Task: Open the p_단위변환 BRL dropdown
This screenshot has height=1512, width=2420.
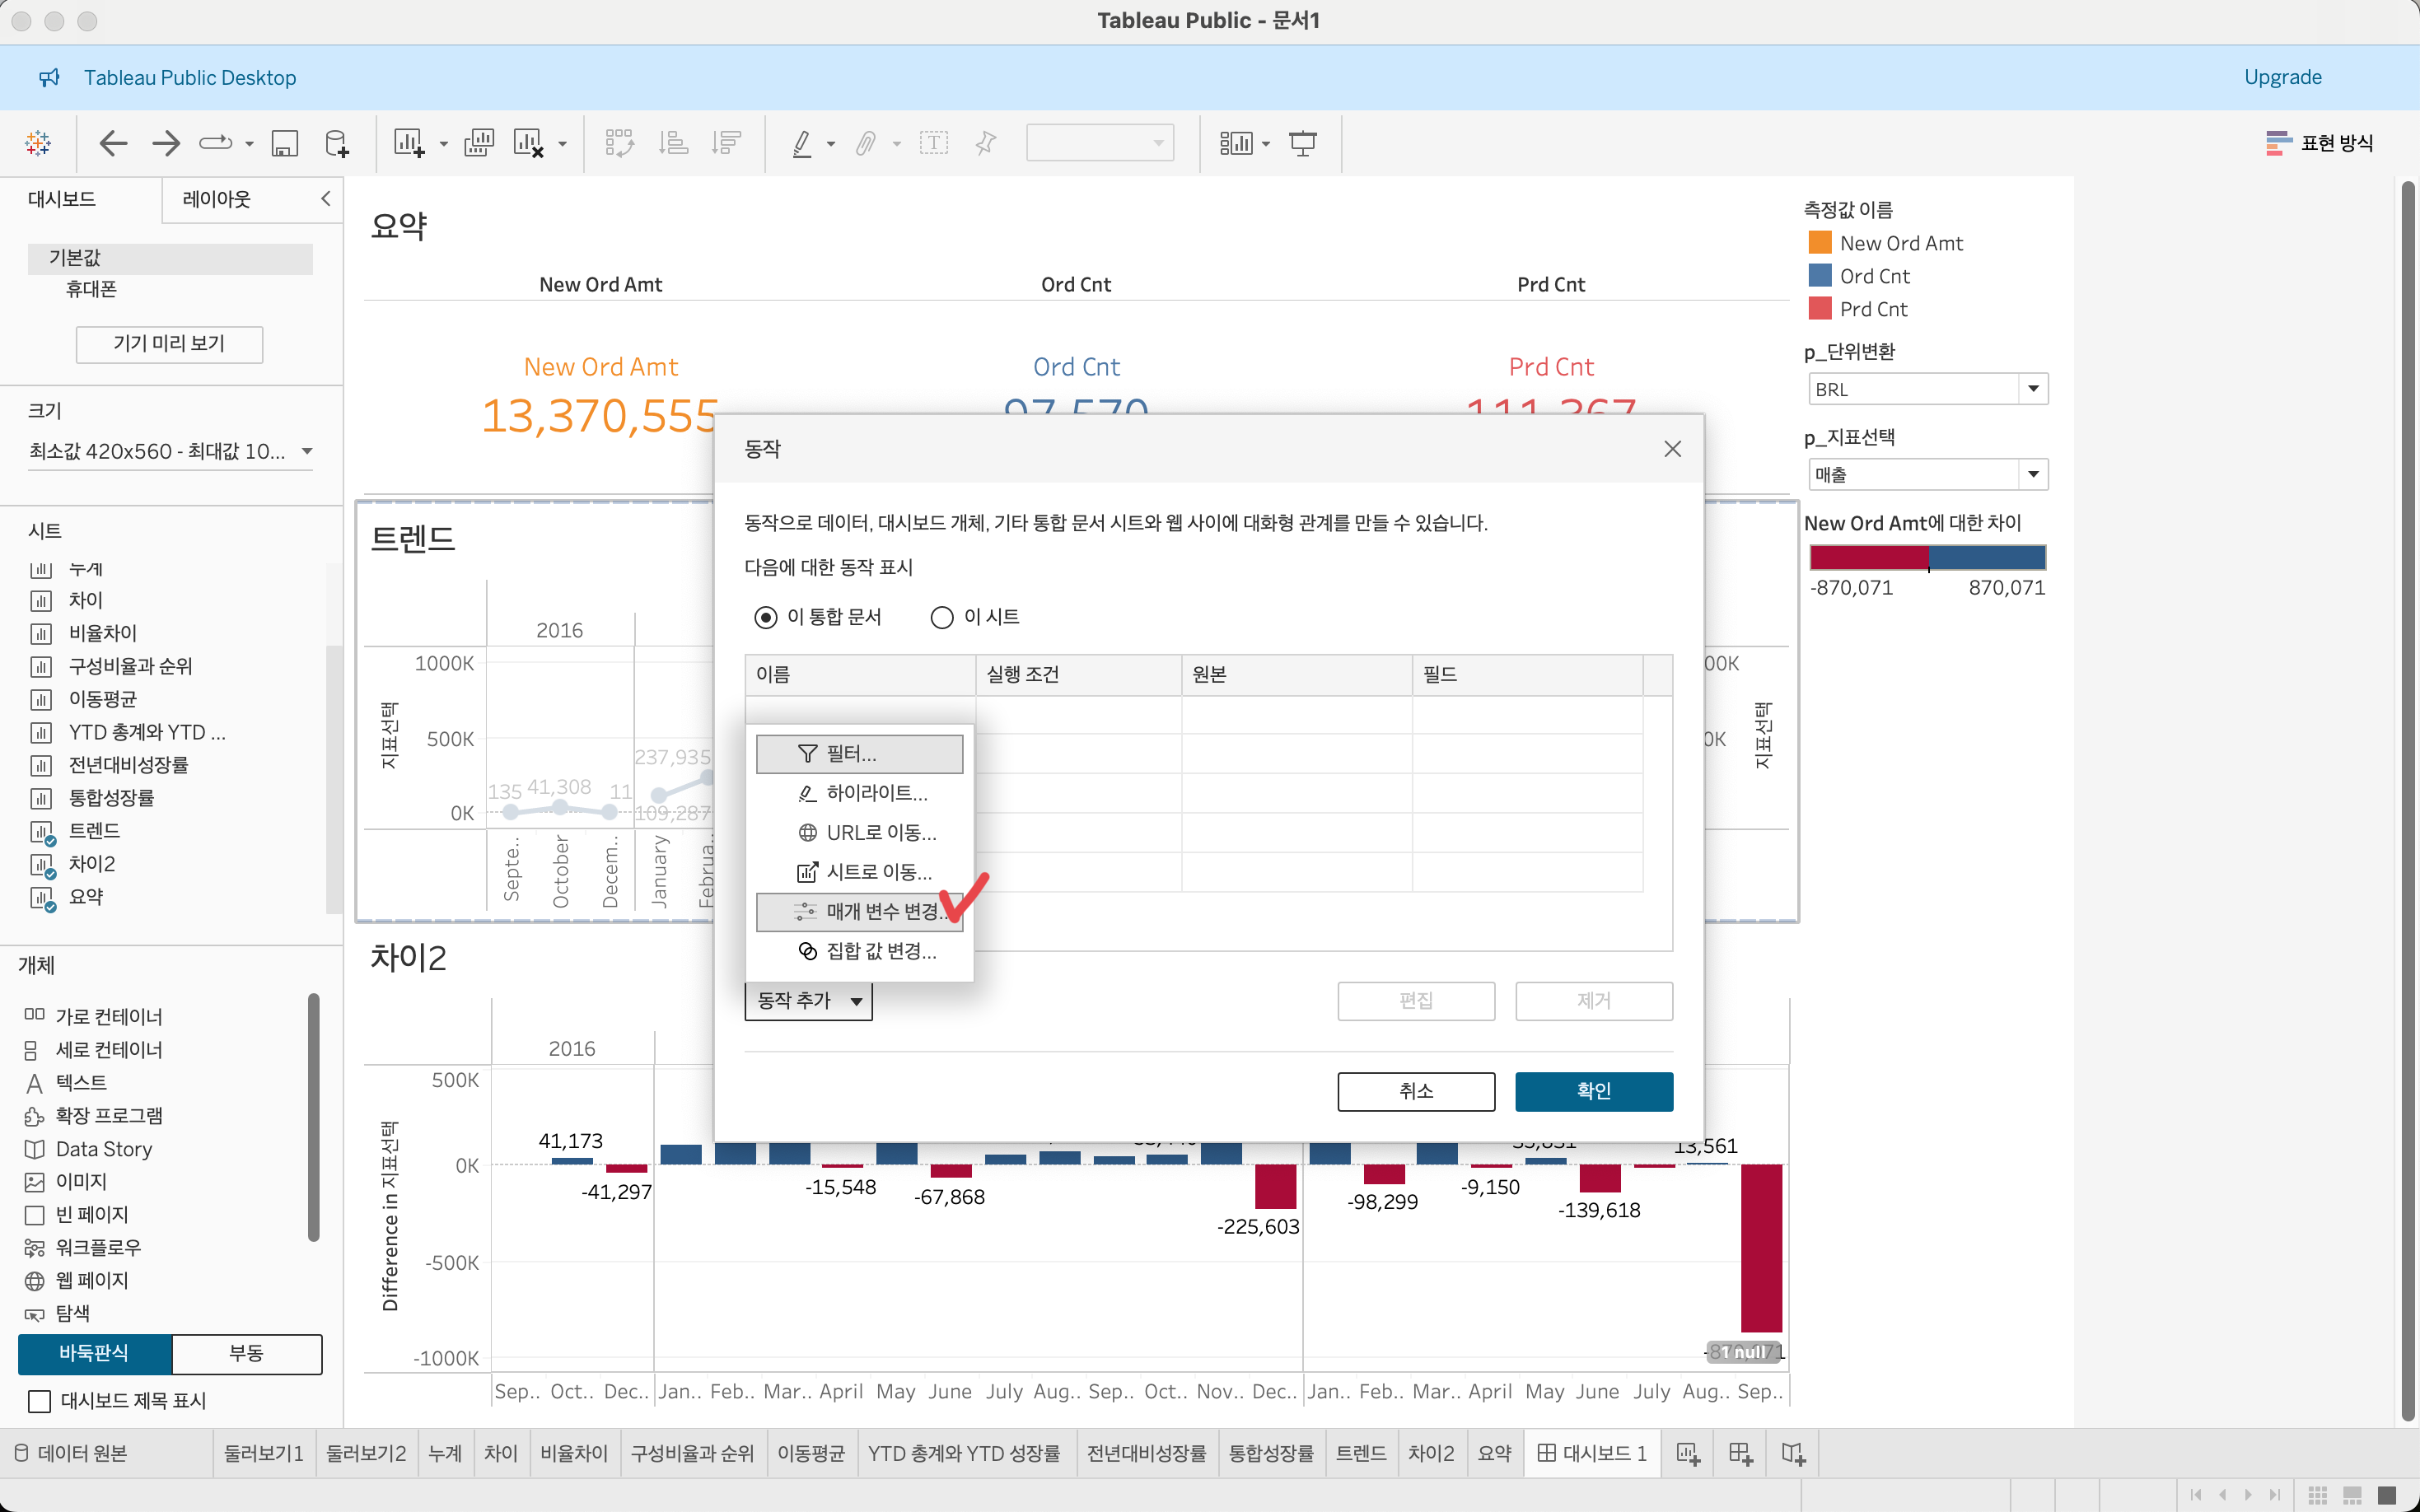Action: point(2032,389)
